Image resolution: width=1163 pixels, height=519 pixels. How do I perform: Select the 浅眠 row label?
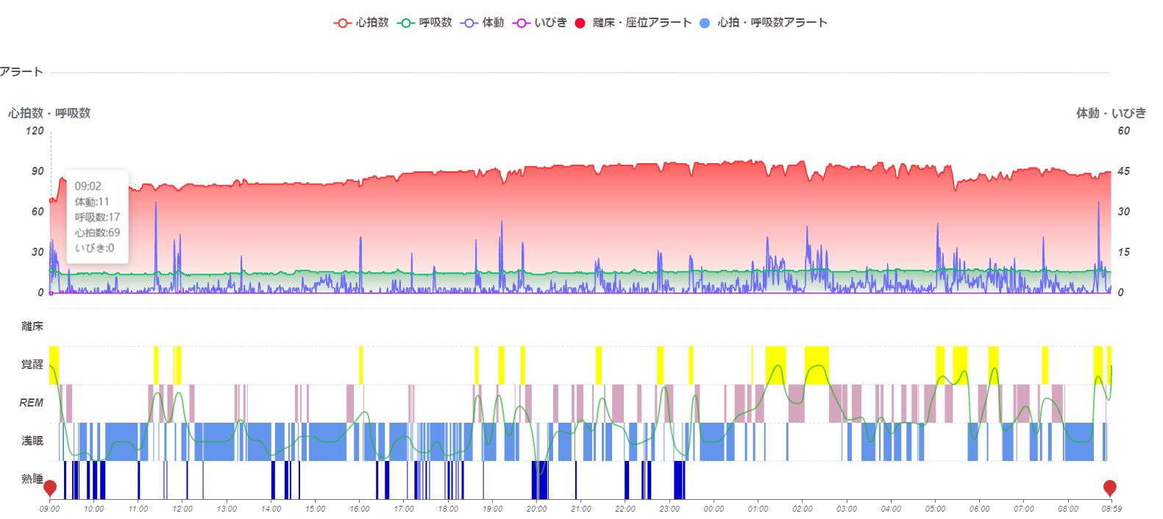[x=32, y=441]
